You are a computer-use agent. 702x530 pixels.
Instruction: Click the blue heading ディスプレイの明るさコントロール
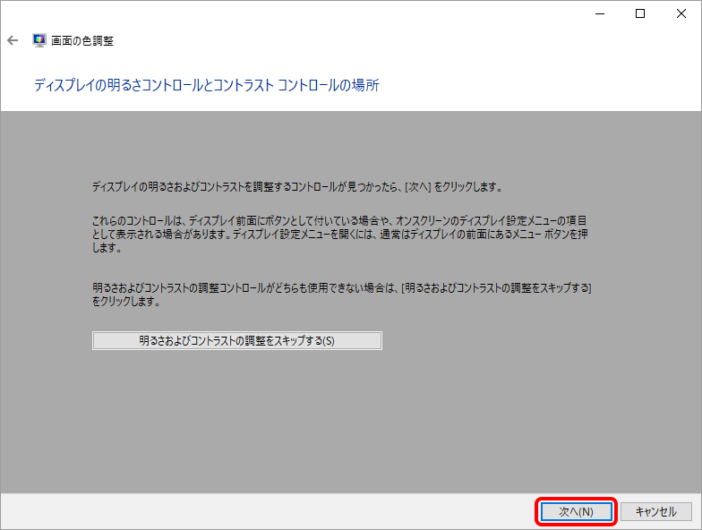[206, 85]
